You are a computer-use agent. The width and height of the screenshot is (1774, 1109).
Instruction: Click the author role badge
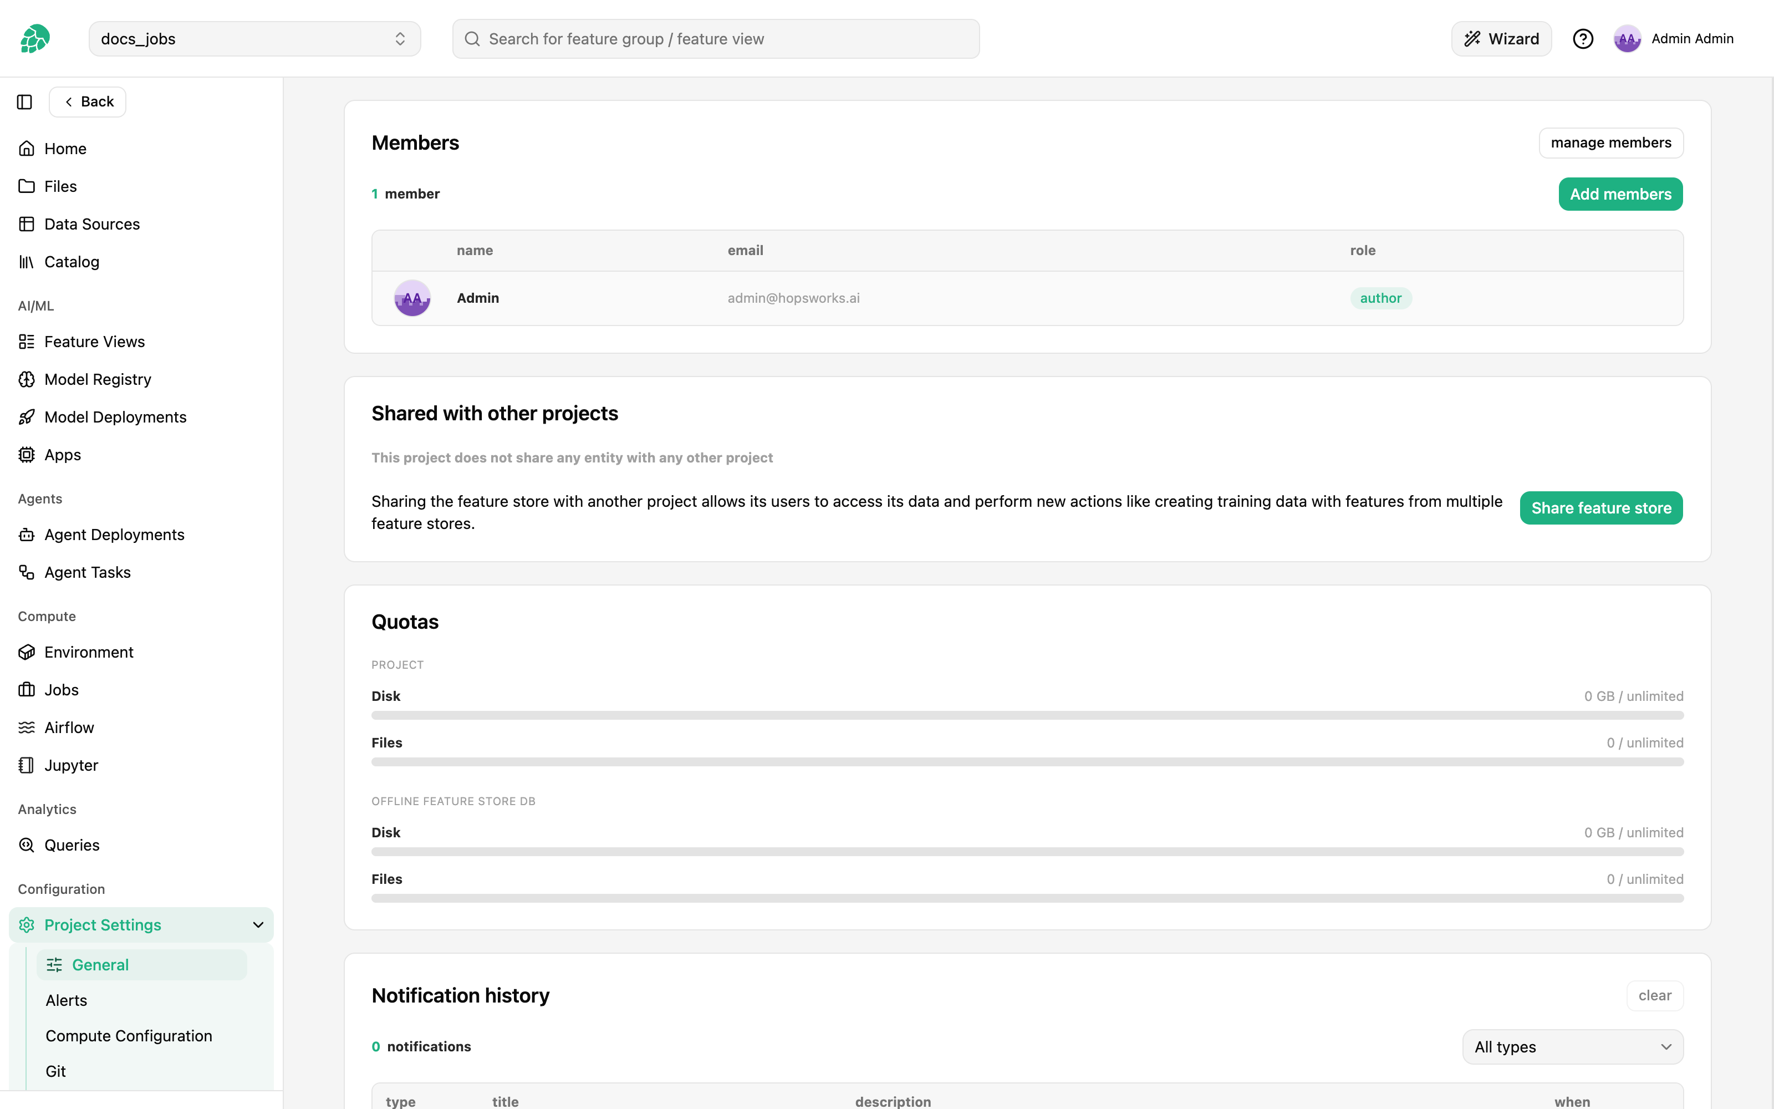tap(1380, 298)
